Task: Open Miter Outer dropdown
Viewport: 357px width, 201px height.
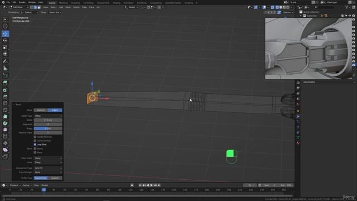Action: click(48, 158)
